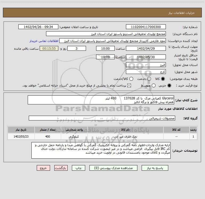Click remaining days field showing 3
The height and width of the screenshot is (199, 205).
[x=77, y=48]
